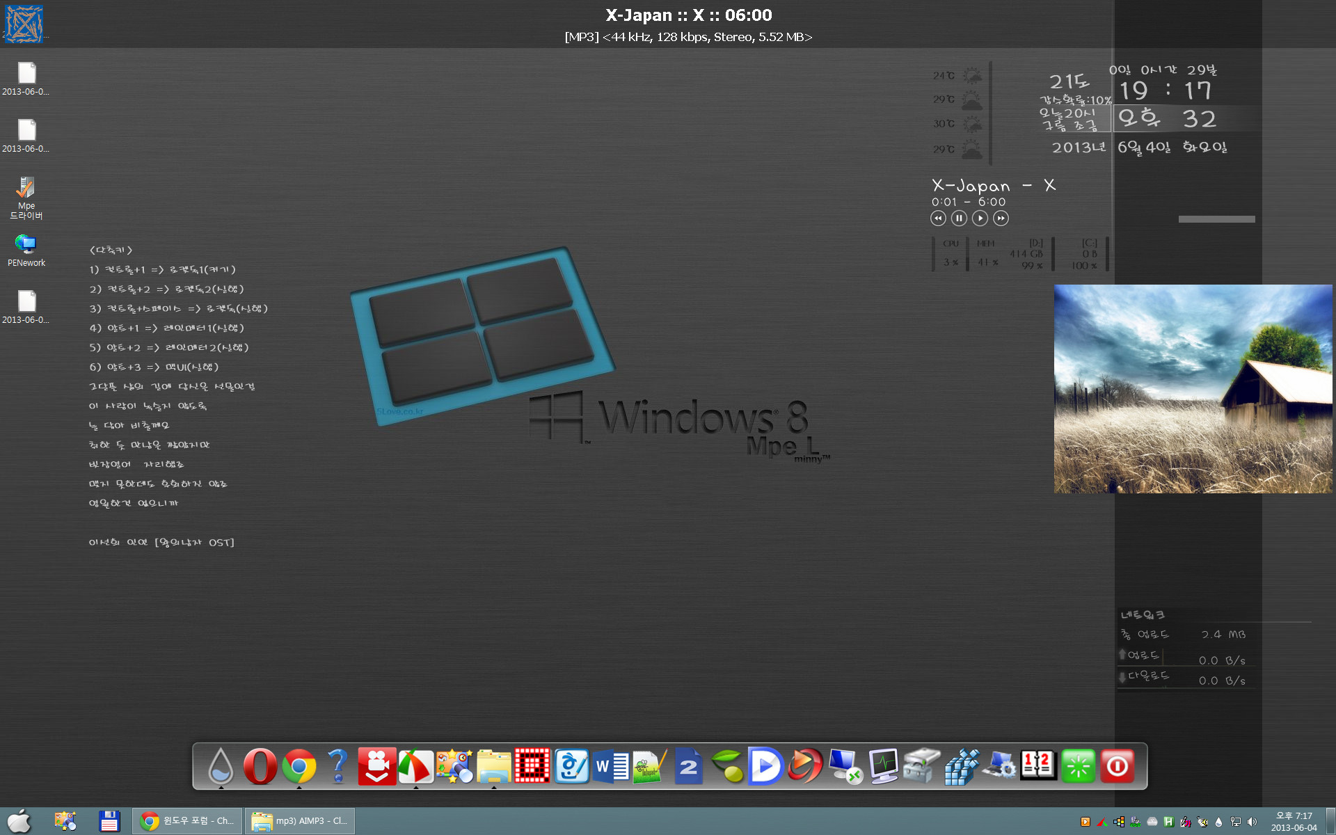The width and height of the screenshot is (1336, 835).
Task: Click the MP3 44 kHz bitrate info line
Action: 689,37
